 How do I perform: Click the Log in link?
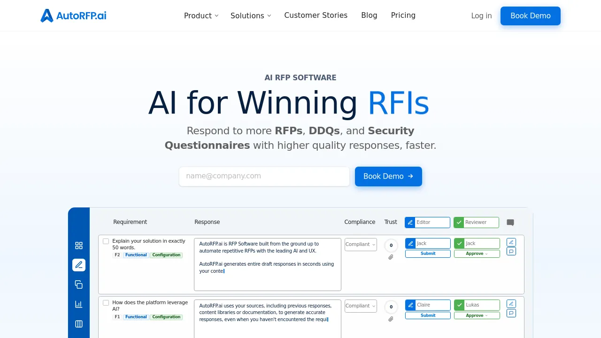pos(481,16)
